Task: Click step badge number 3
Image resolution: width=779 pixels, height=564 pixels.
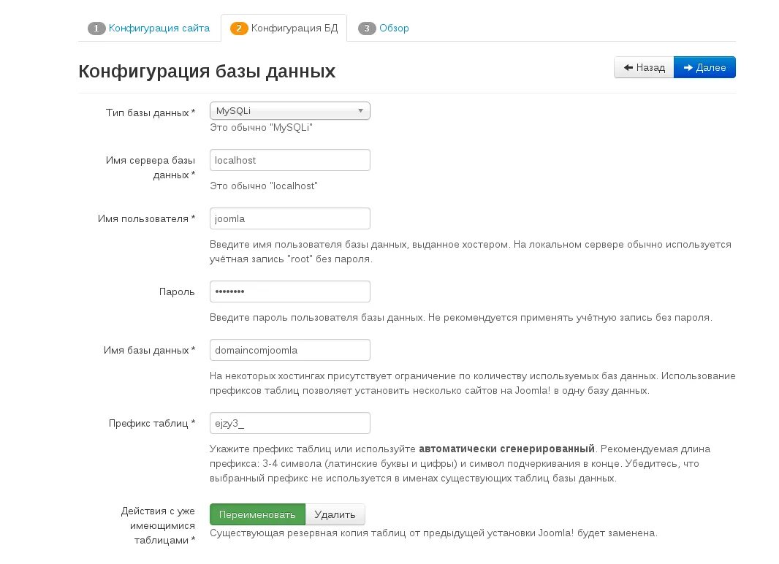Action: pyautogui.click(x=367, y=28)
